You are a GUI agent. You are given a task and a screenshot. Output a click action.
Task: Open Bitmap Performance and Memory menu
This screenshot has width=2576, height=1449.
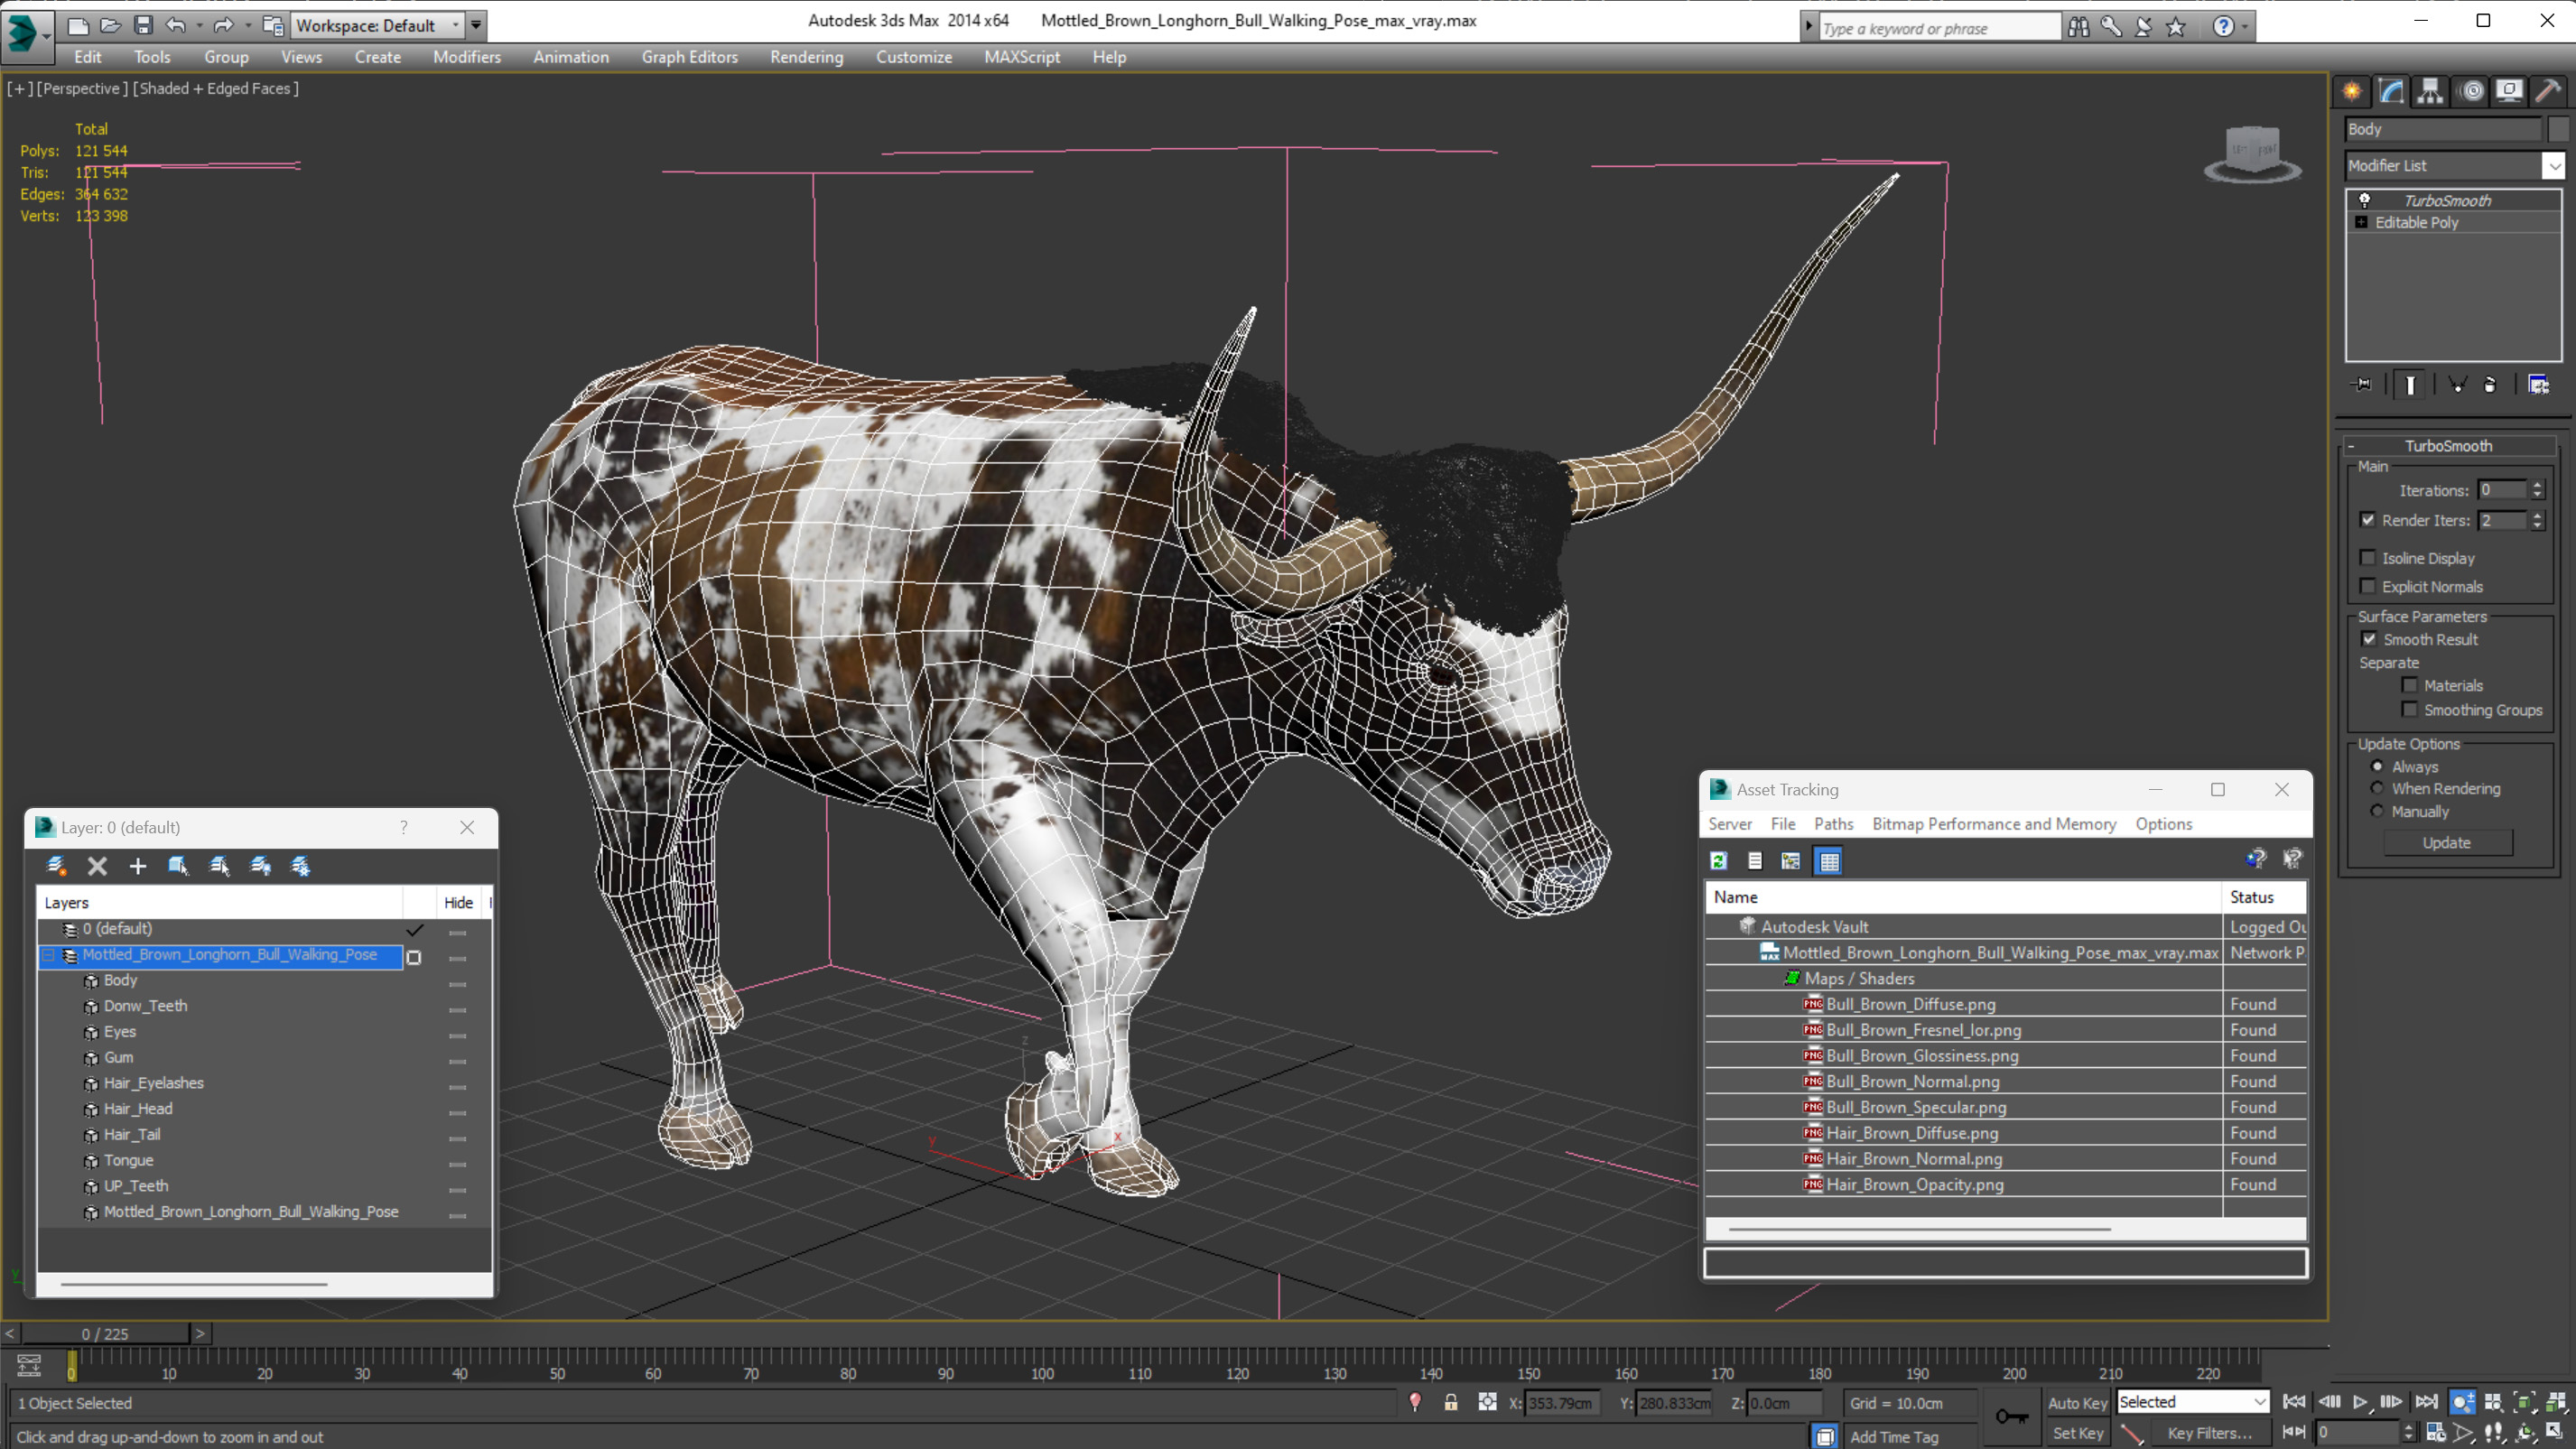tap(1994, 824)
